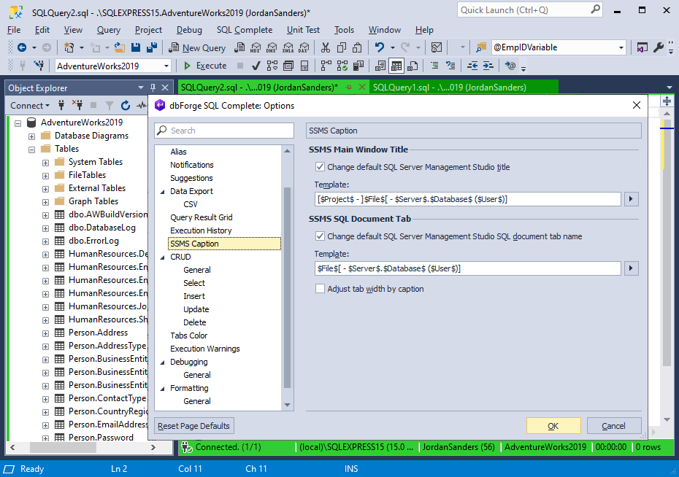
Task: Click the Navigate Backward arrow icon
Action: click(x=22, y=47)
